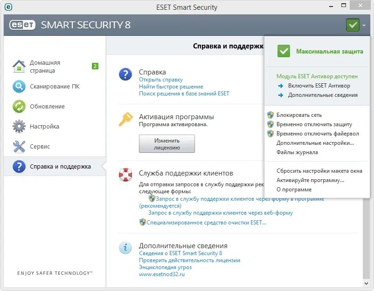Open 'Дополнительные настройки...' from the menu
The height and width of the screenshot is (291, 374).
(x=315, y=143)
